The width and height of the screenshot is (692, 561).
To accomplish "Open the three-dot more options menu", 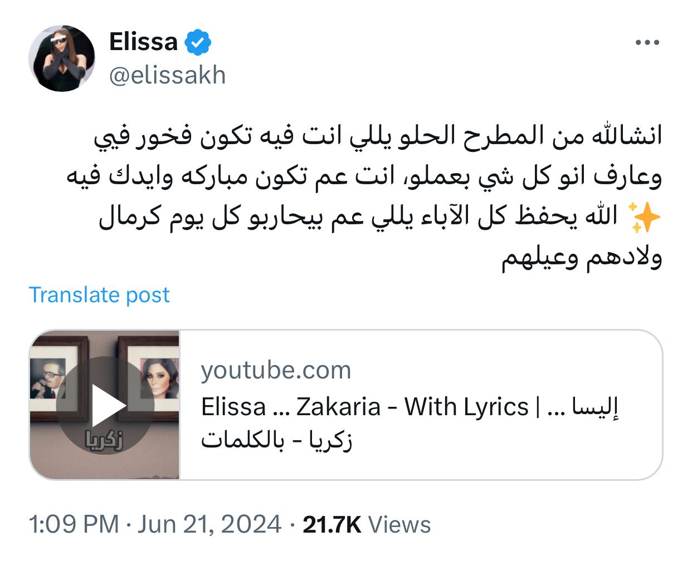I will pos(647,43).
